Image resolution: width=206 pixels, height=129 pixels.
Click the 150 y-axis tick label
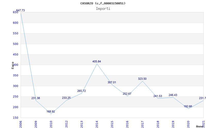pyautogui.click(x=15, y=118)
